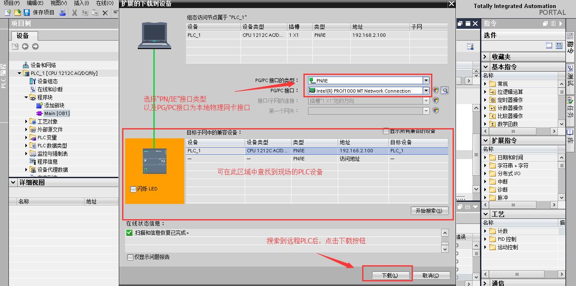Click the magnifier browse icon beside PG/PC接口
Image resolution: width=576 pixels, height=286 pixels.
(x=445, y=90)
